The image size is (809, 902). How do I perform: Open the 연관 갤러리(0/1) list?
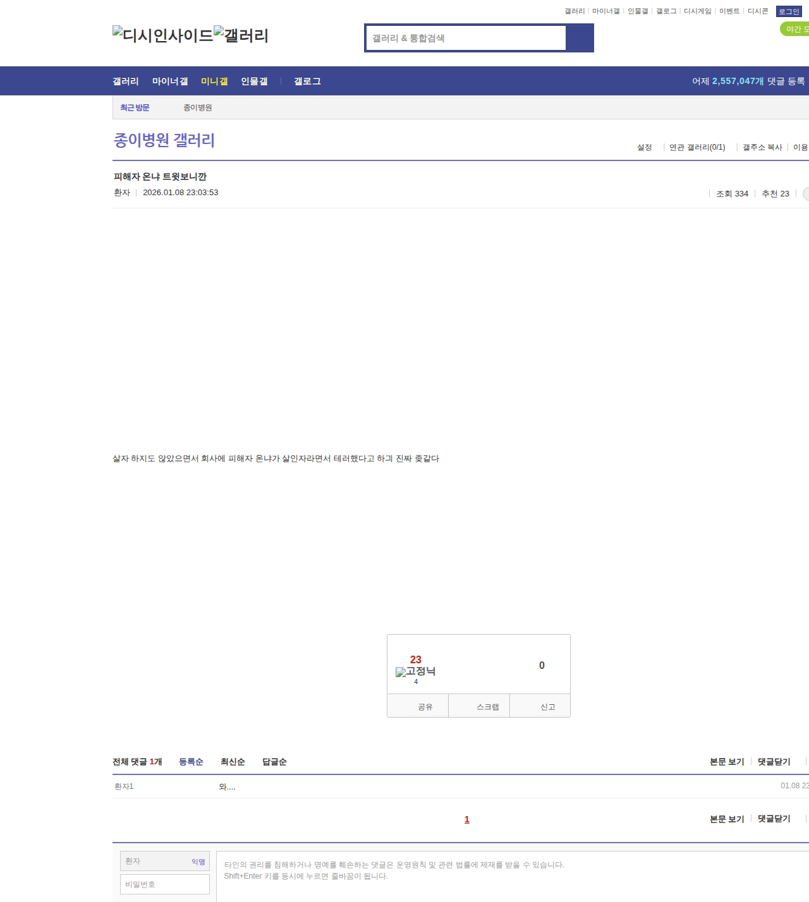tap(696, 147)
